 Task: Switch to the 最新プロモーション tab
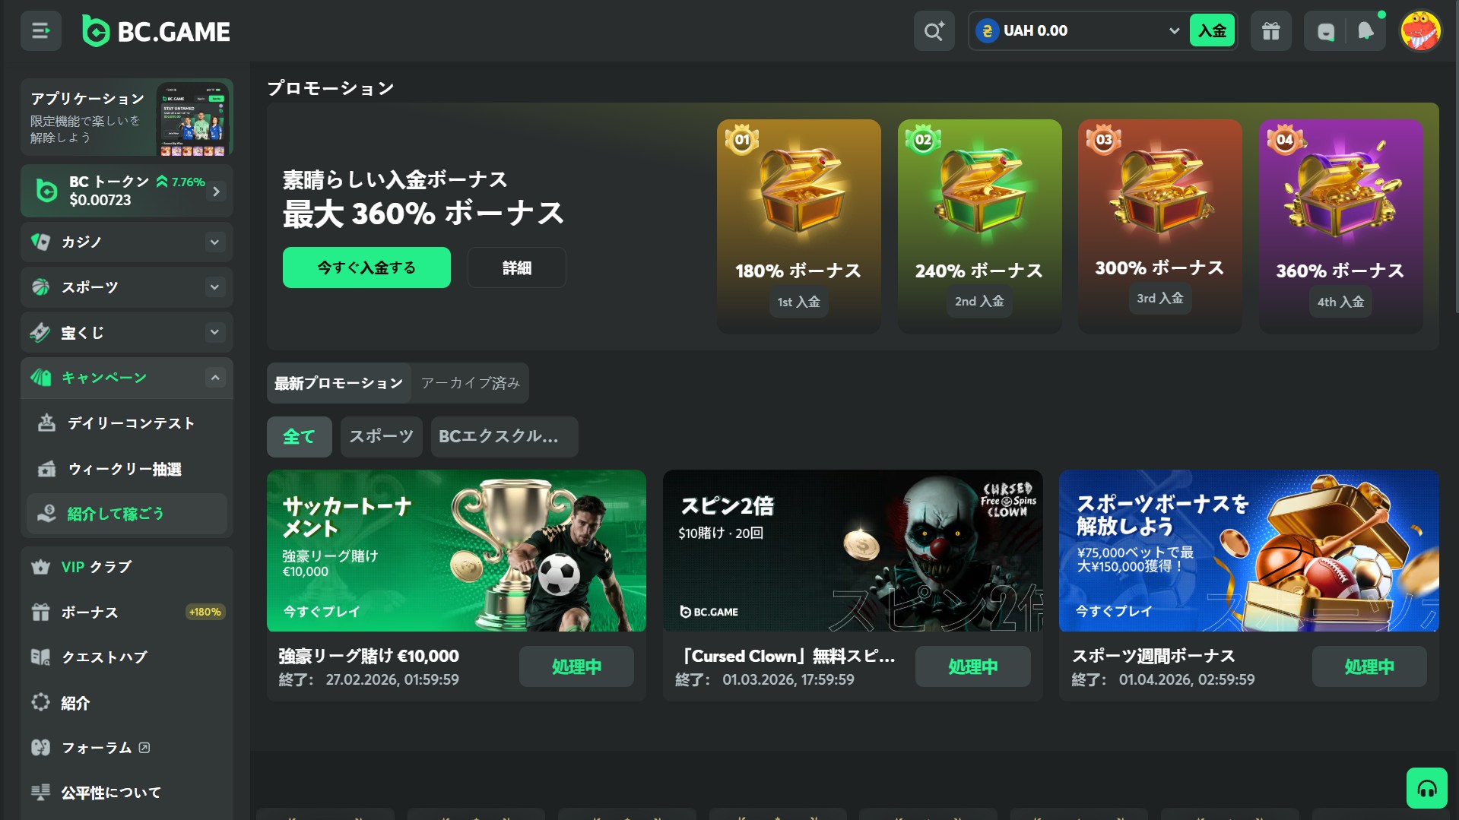pyautogui.click(x=338, y=383)
